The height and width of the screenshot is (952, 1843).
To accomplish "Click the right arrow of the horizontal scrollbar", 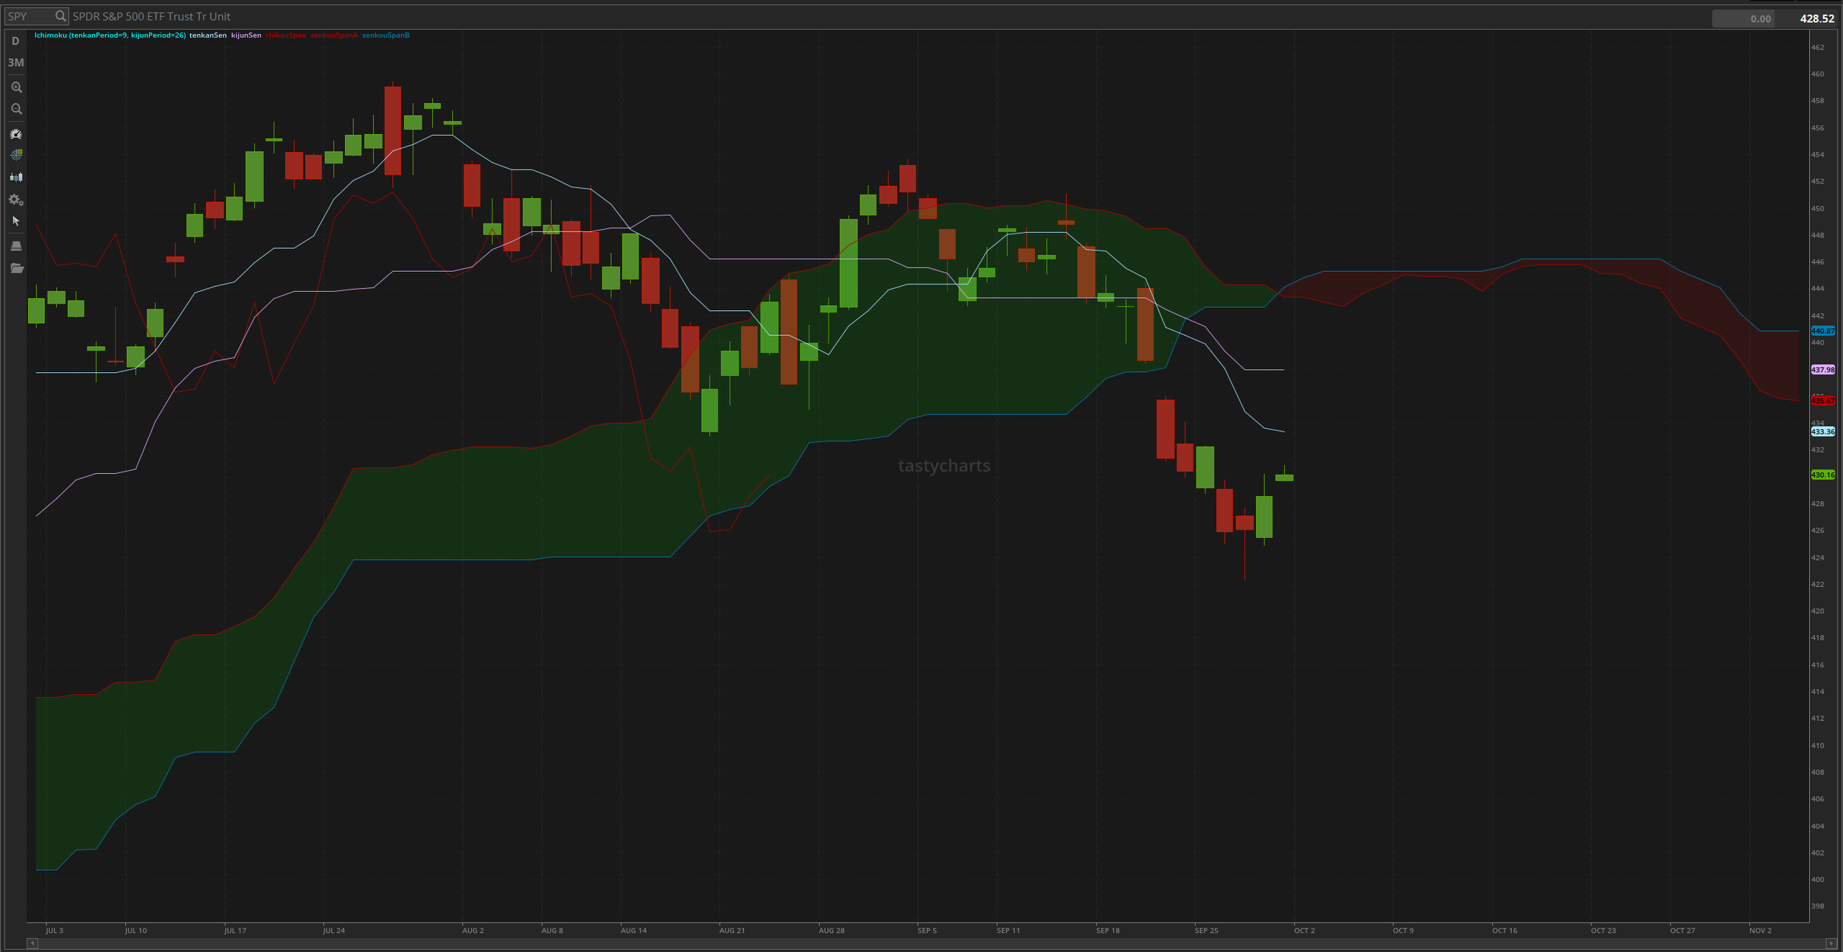I will pos(1830,943).
